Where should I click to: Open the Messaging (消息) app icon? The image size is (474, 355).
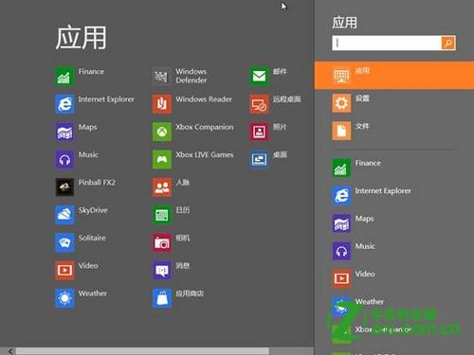pos(162,271)
